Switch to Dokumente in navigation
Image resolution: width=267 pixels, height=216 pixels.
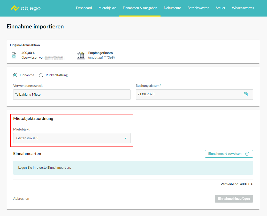click(172, 8)
